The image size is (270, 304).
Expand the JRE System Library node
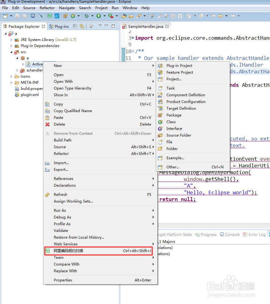(x=11, y=40)
